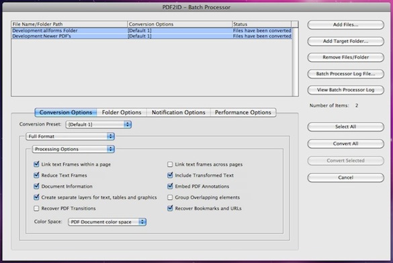Click the File Name/Folder Path column header
The width and height of the screenshot is (393, 263).
pyautogui.click(x=69, y=24)
